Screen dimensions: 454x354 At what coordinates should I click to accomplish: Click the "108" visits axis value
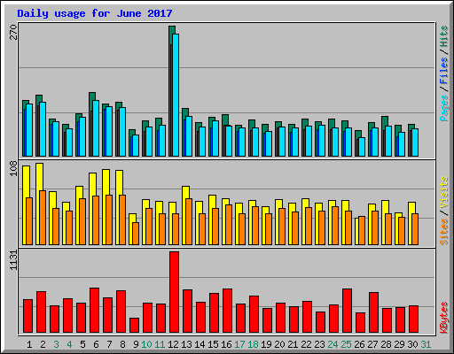pyautogui.click(x=13, y=168)
